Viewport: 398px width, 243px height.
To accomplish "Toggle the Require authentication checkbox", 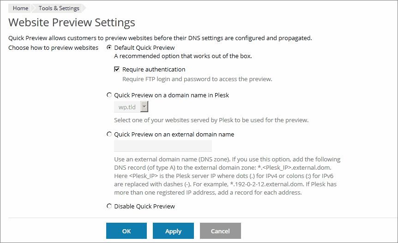I will click(117, 70).
